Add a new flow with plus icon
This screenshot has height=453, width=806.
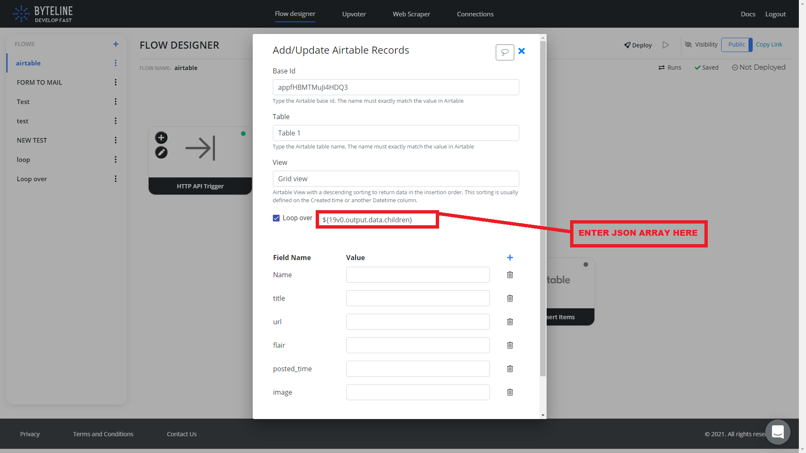[116, 44]
